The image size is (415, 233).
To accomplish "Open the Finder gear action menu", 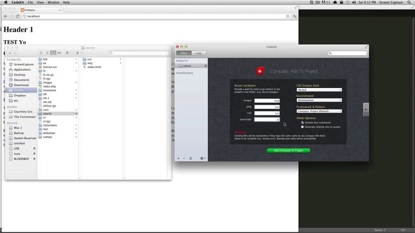I will pyautogui.click(x=68, y=53).
